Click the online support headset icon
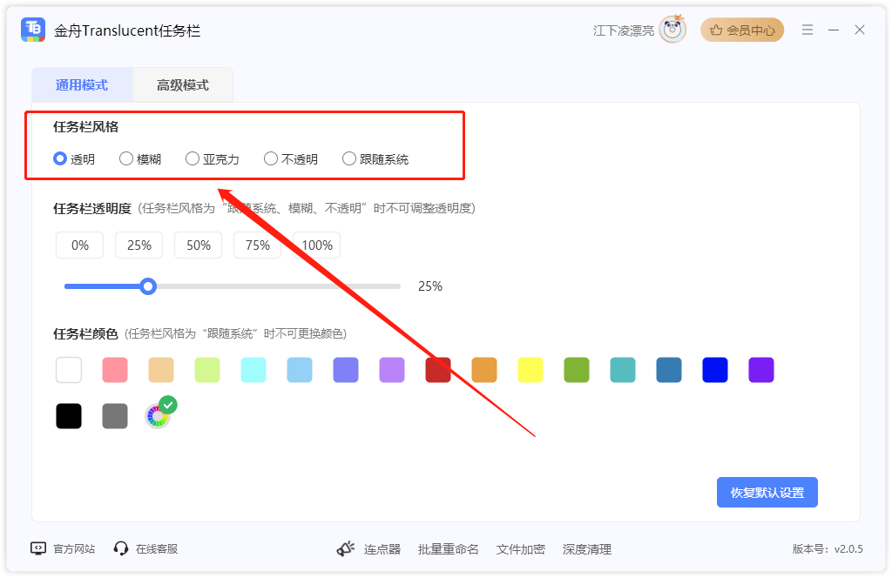Image resolution: width=892 pixels, height=578 pixels. (120, 548)
